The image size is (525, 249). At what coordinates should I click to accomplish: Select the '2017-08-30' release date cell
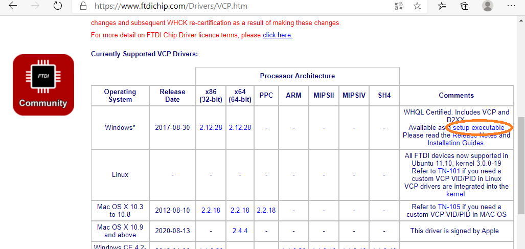[x=172, y=127]
